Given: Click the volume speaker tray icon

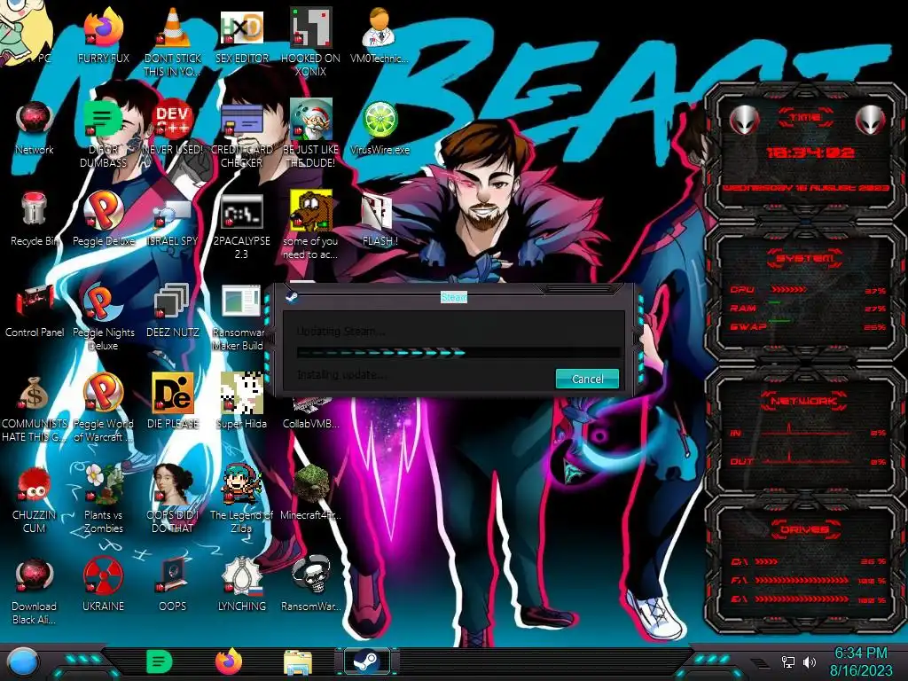Looking at the screenshot, I should click(809, 661).
